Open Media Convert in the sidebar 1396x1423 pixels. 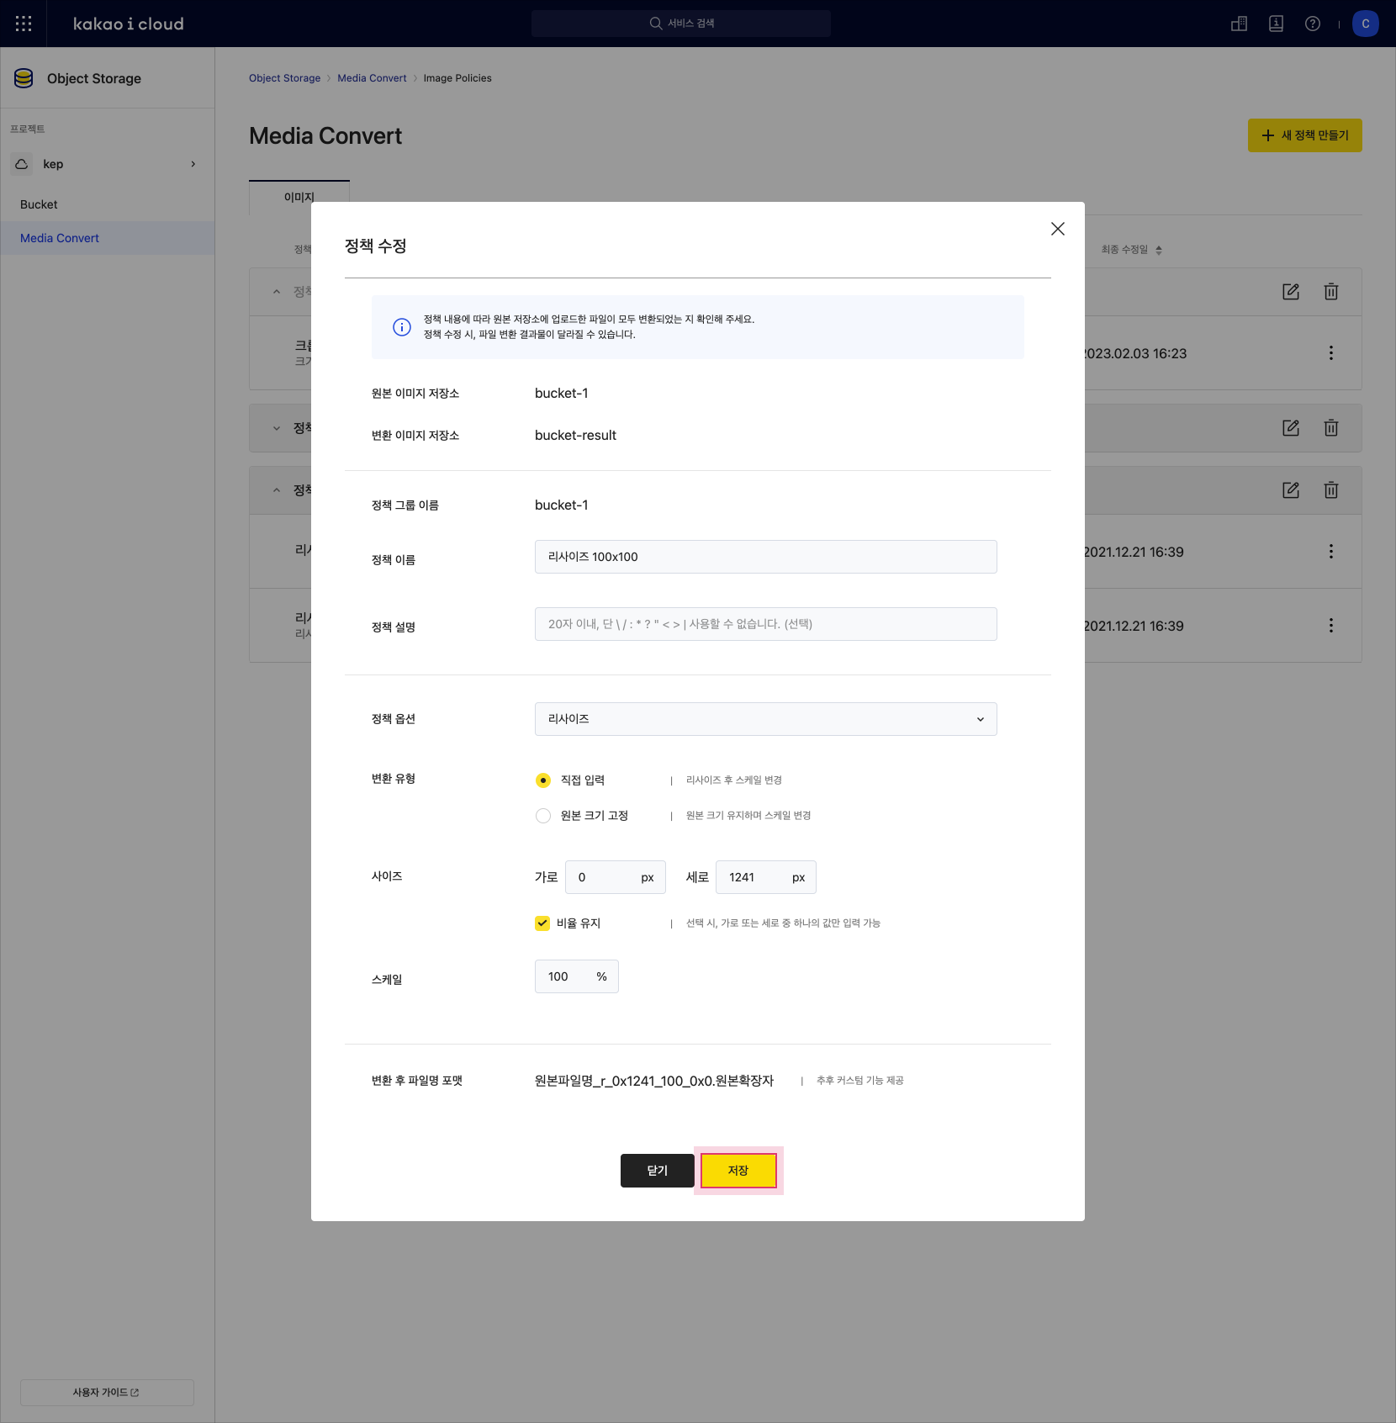tap(108, 238)
